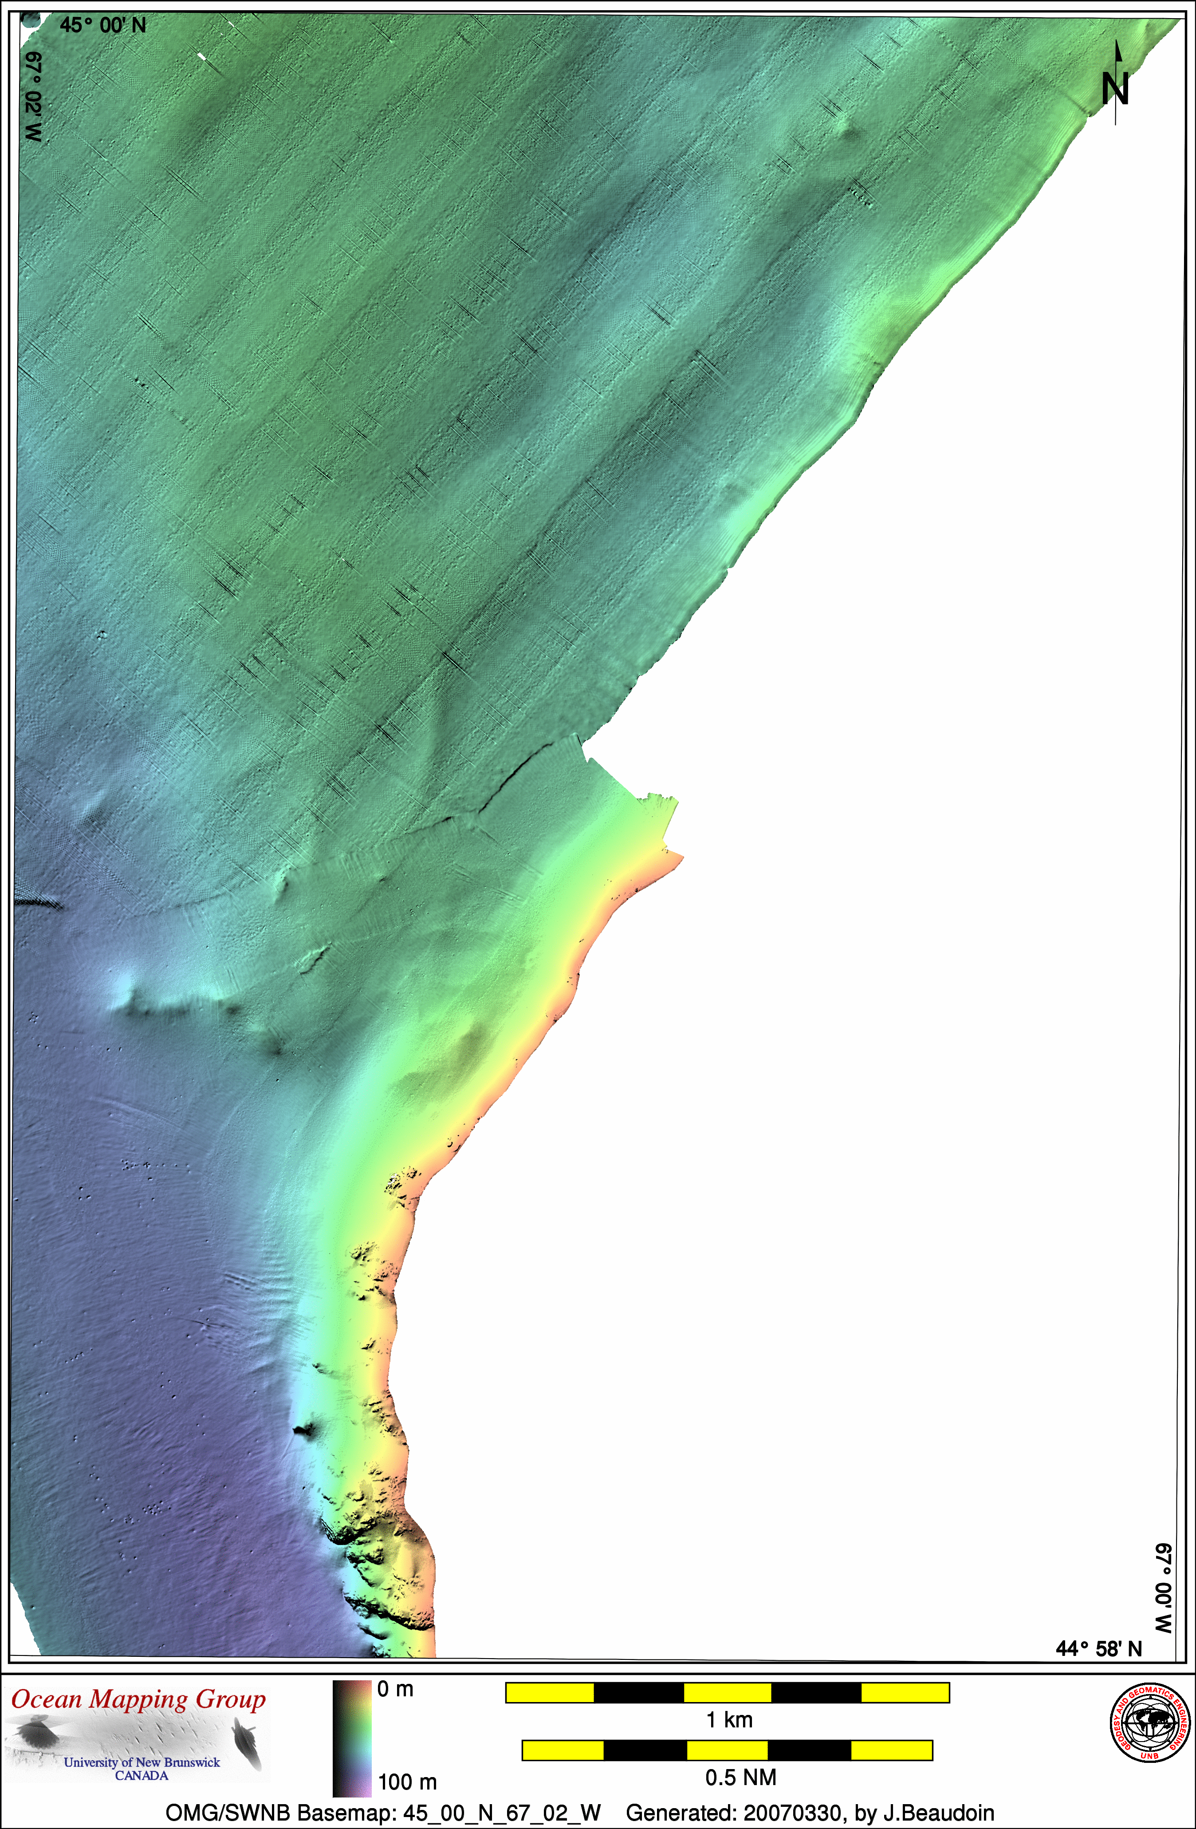Viewport: 1196px width, 1829px height.
Task: Click the 0 m depth legend label
Action: (x=395, y=1689)
